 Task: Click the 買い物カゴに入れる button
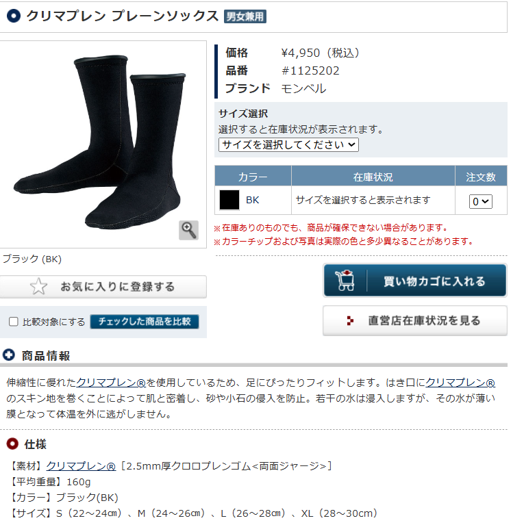[415, 281]
